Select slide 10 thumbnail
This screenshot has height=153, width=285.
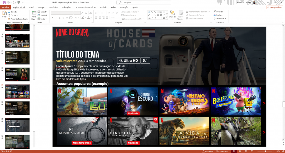click(18, 57)
